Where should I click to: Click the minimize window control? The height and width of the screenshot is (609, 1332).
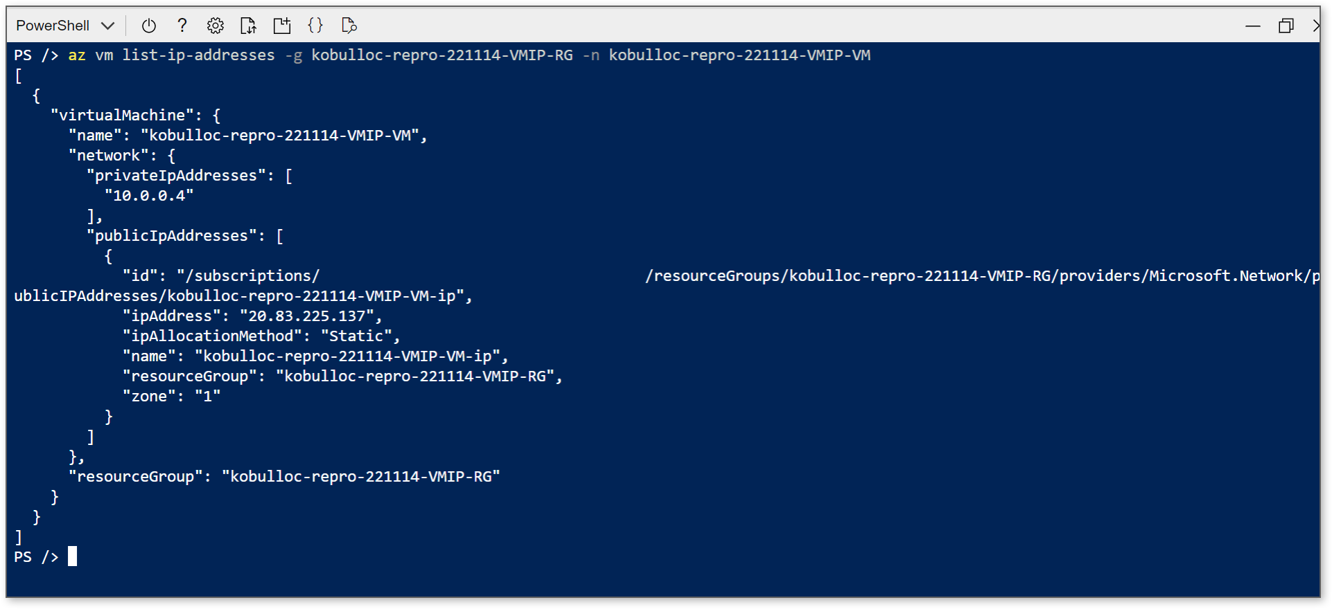click(x=1253, y=25)
